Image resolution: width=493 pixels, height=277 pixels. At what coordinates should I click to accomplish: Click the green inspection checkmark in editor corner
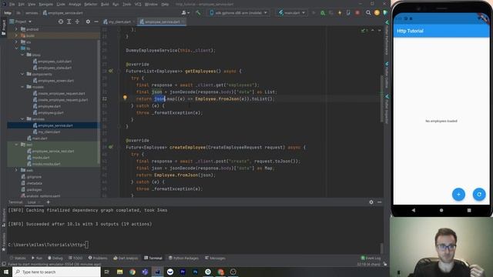[x=363, y=31]
